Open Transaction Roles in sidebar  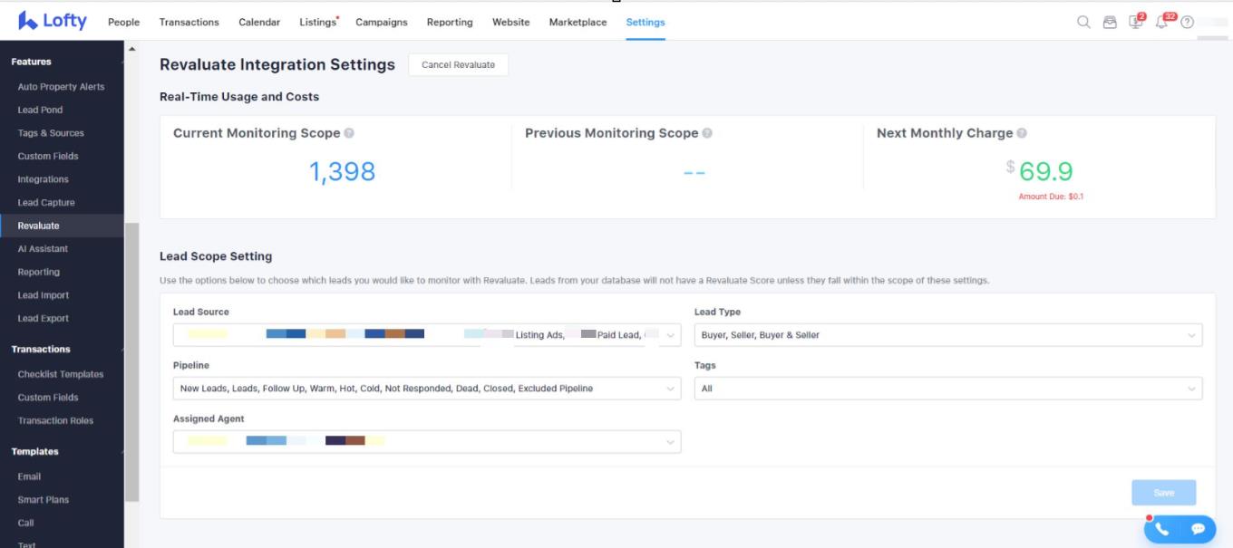pos(55,421)
